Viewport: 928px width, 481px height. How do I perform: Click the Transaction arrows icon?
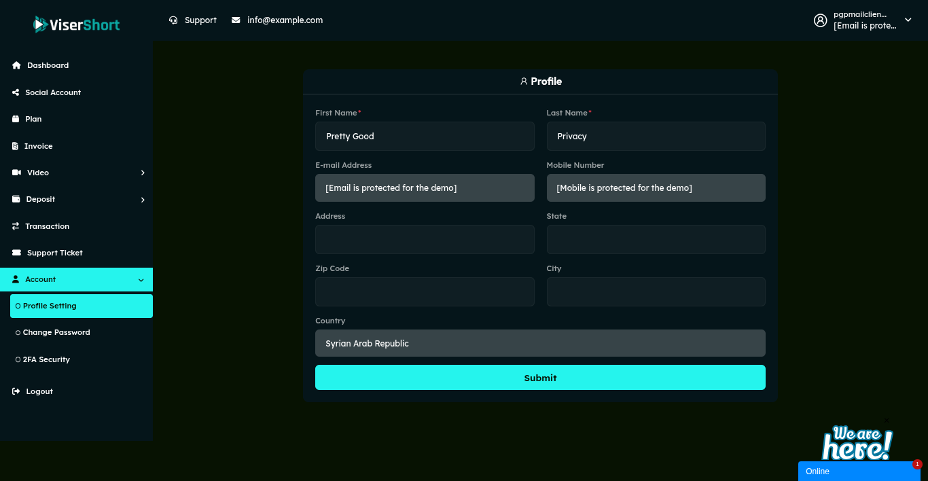(16, 226)
